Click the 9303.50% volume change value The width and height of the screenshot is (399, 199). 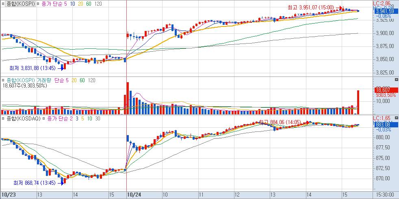[x=386, y=95]
